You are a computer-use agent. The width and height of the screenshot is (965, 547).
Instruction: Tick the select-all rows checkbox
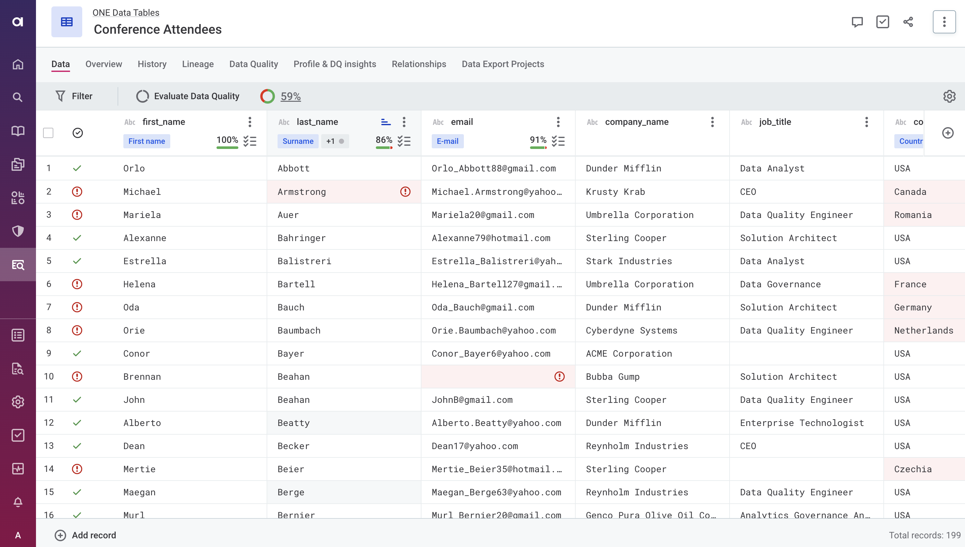[48, 133]
